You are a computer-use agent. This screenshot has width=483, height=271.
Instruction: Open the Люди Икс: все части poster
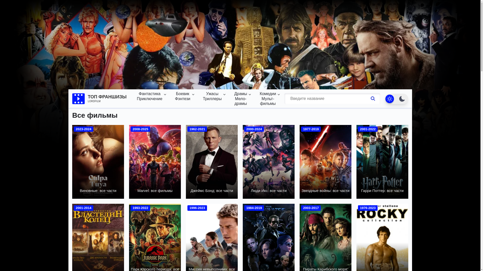[x=269, y=162]
